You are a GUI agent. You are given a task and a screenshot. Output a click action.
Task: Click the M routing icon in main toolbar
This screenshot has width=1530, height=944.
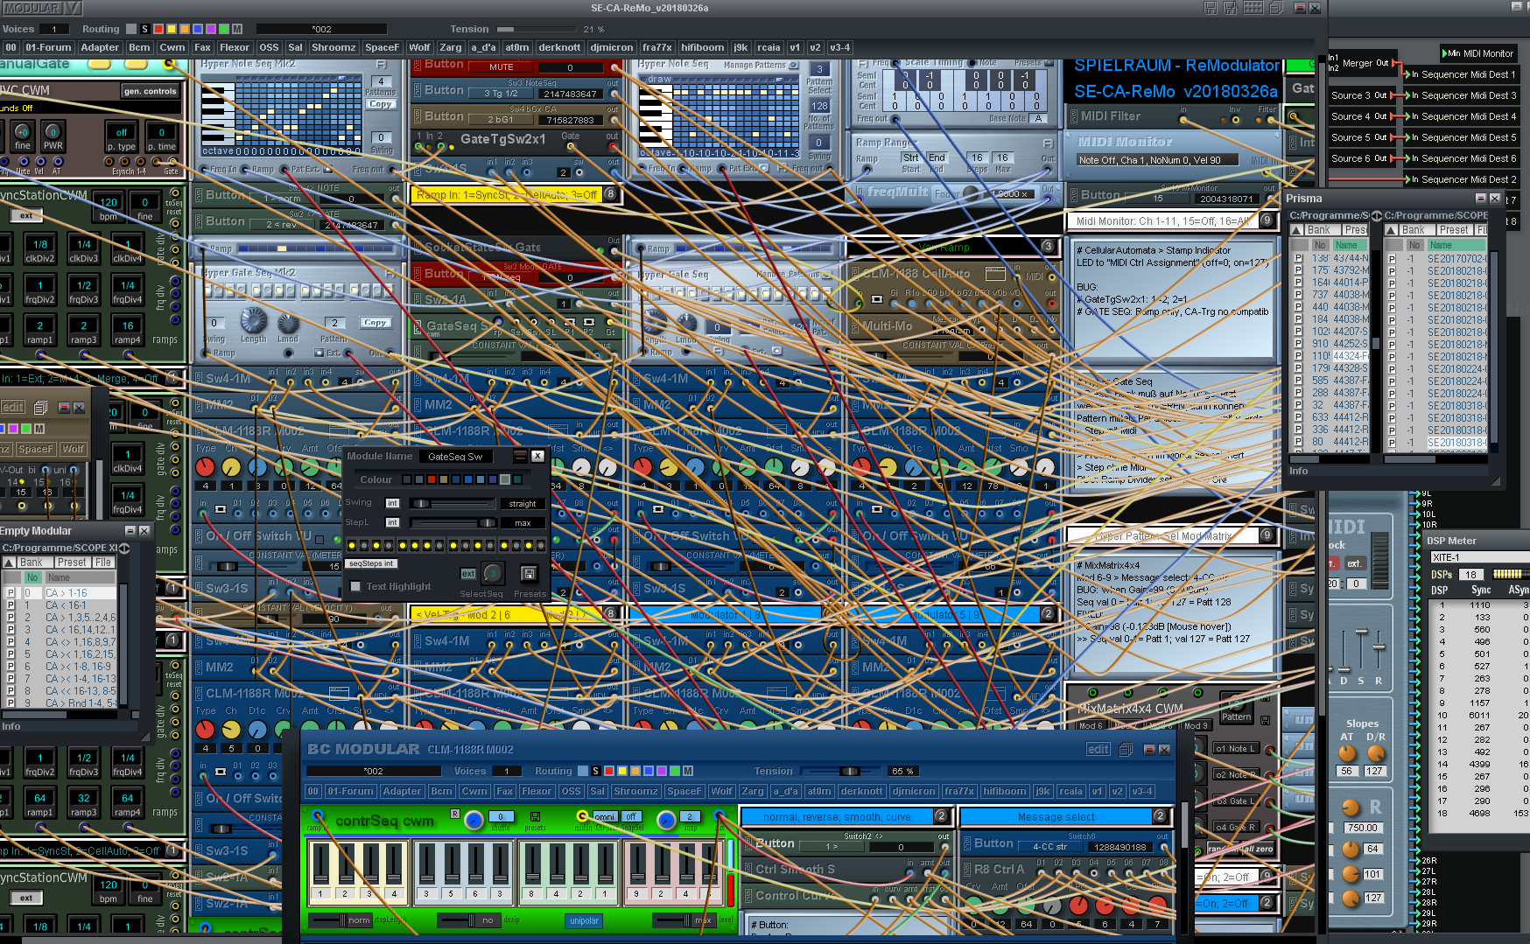(x=237, y=29)
